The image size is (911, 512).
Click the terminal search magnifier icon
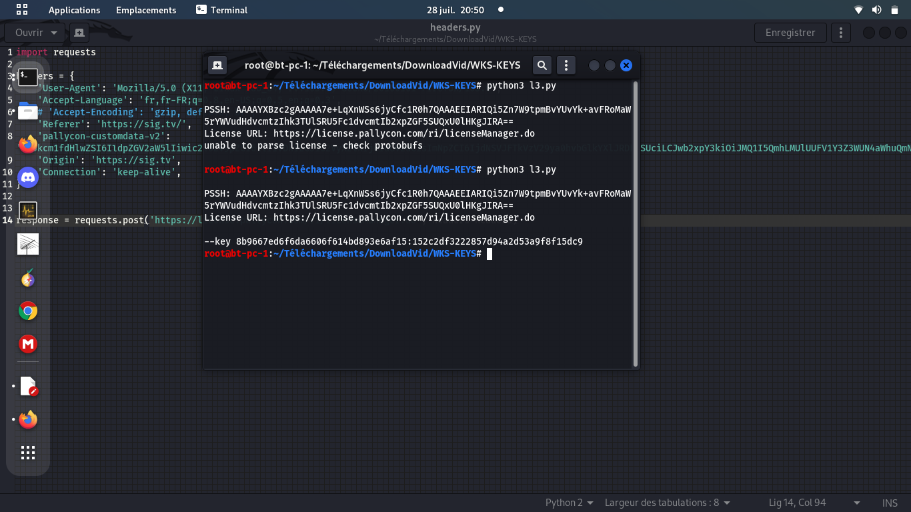tap(542, 65)
